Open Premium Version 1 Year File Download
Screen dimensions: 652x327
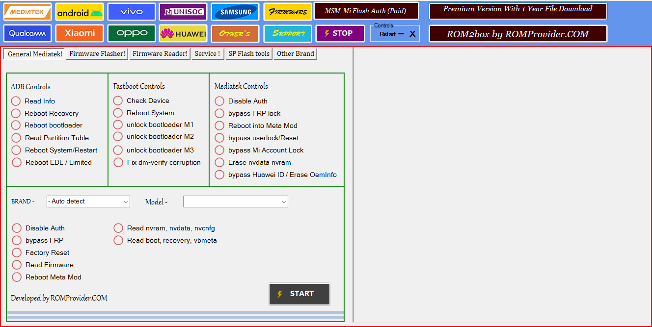[x=518, y=11]
